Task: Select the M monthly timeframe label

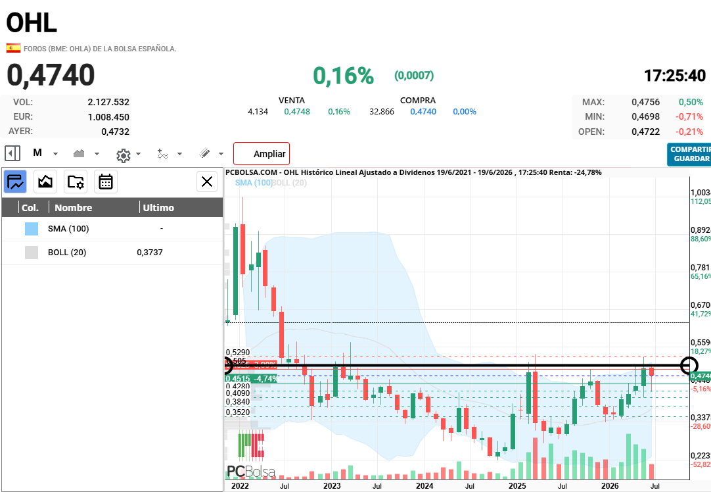Action: click(37, 153)
